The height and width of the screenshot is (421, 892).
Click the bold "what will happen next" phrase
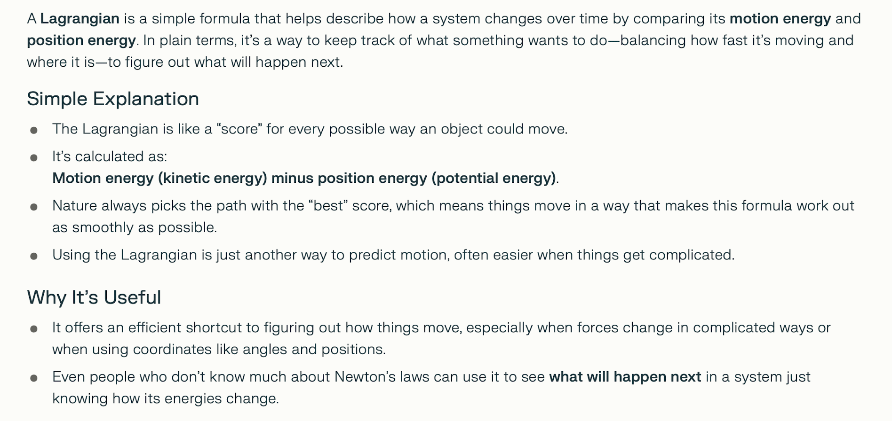point(625,377)
